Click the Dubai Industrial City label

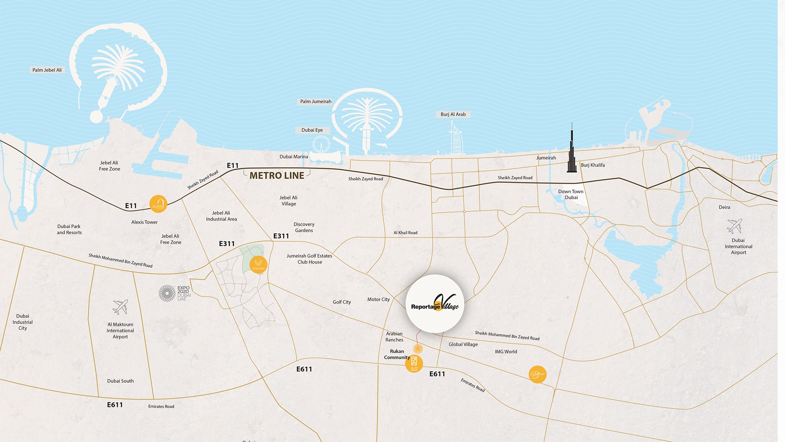click(22, 322)
